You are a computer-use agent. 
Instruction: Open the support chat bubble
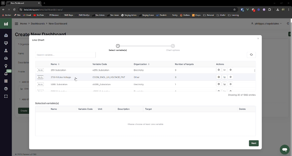(285, 150)
